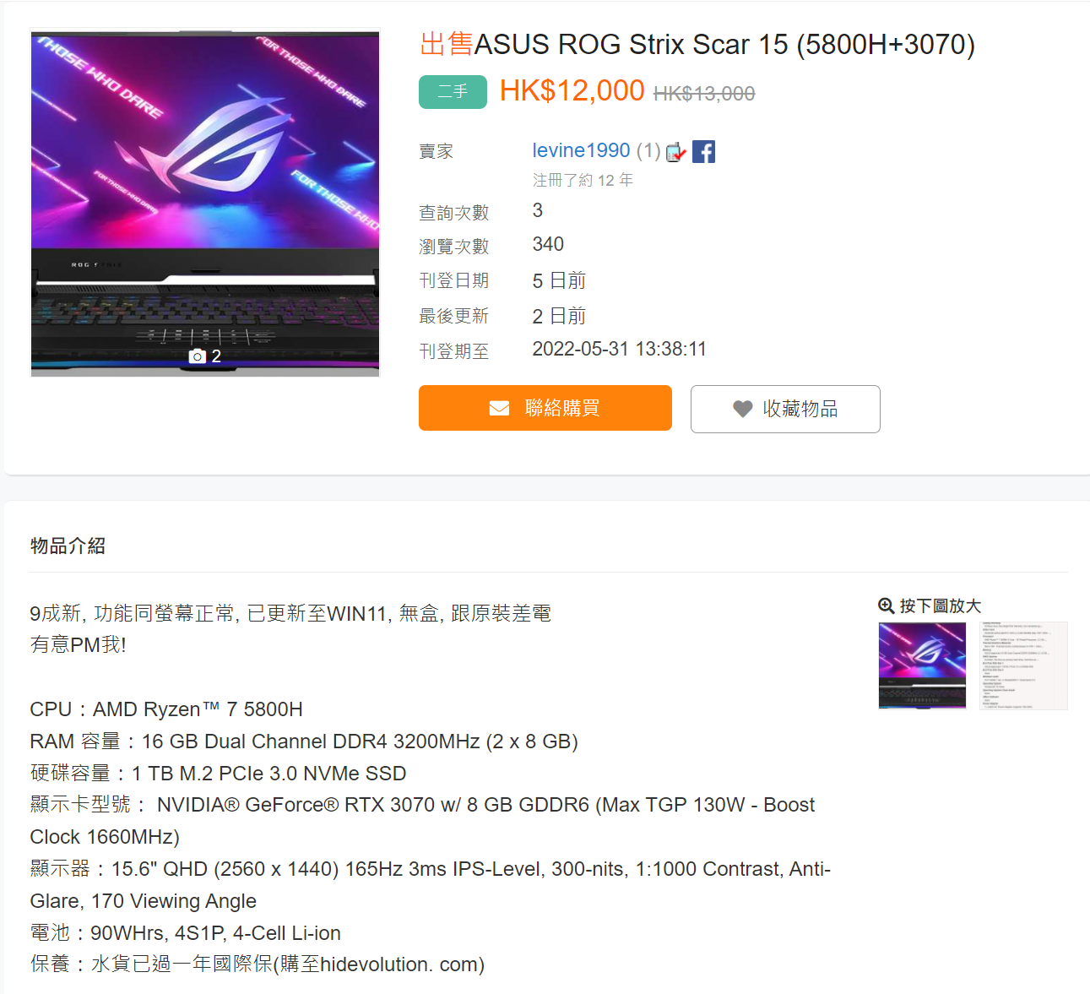Click the listing title ASUS ROG Strix Scar 15
This screenshot has width=1090, height=994.
(697, 44)
